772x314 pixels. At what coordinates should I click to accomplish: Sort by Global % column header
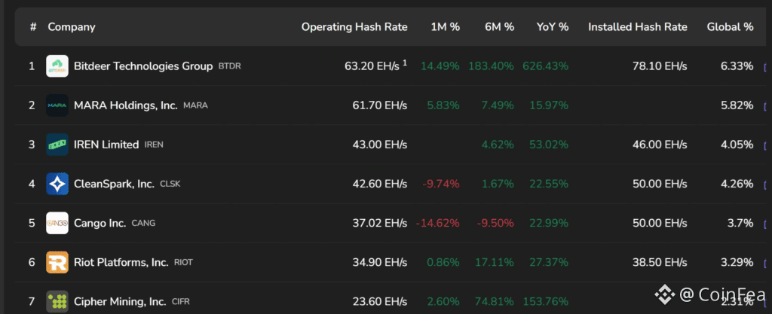click(x=730, y=27)
